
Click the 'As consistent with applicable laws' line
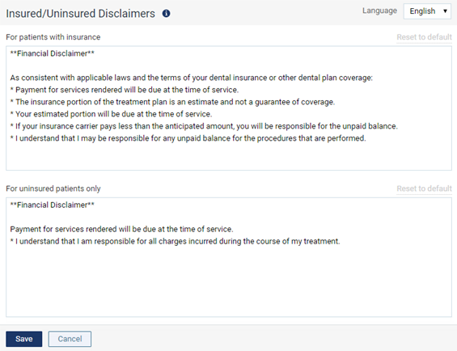click(x=191, y=78)
